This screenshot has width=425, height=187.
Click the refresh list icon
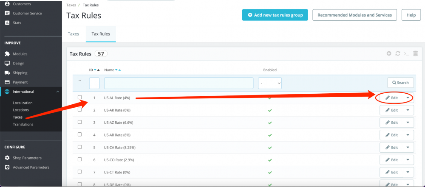click(x=398, y=53)
